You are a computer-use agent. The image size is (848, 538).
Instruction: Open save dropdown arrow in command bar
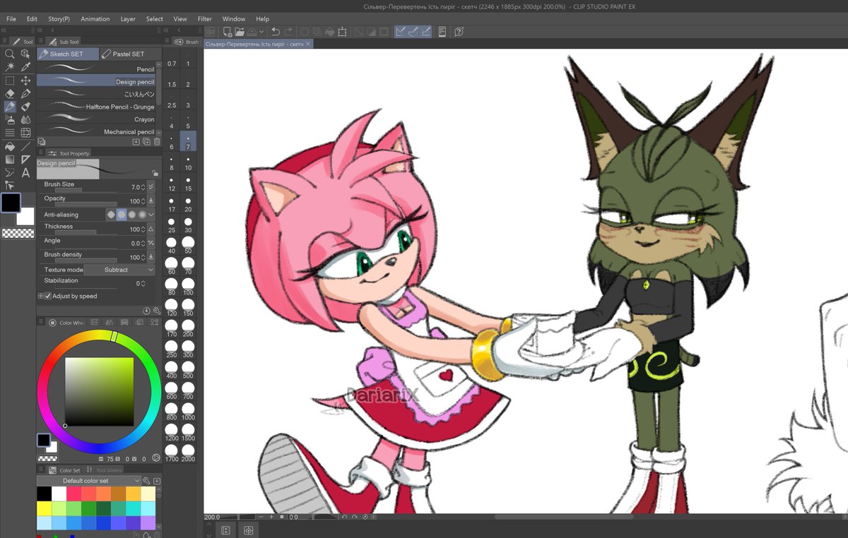(x=262, y=31)
